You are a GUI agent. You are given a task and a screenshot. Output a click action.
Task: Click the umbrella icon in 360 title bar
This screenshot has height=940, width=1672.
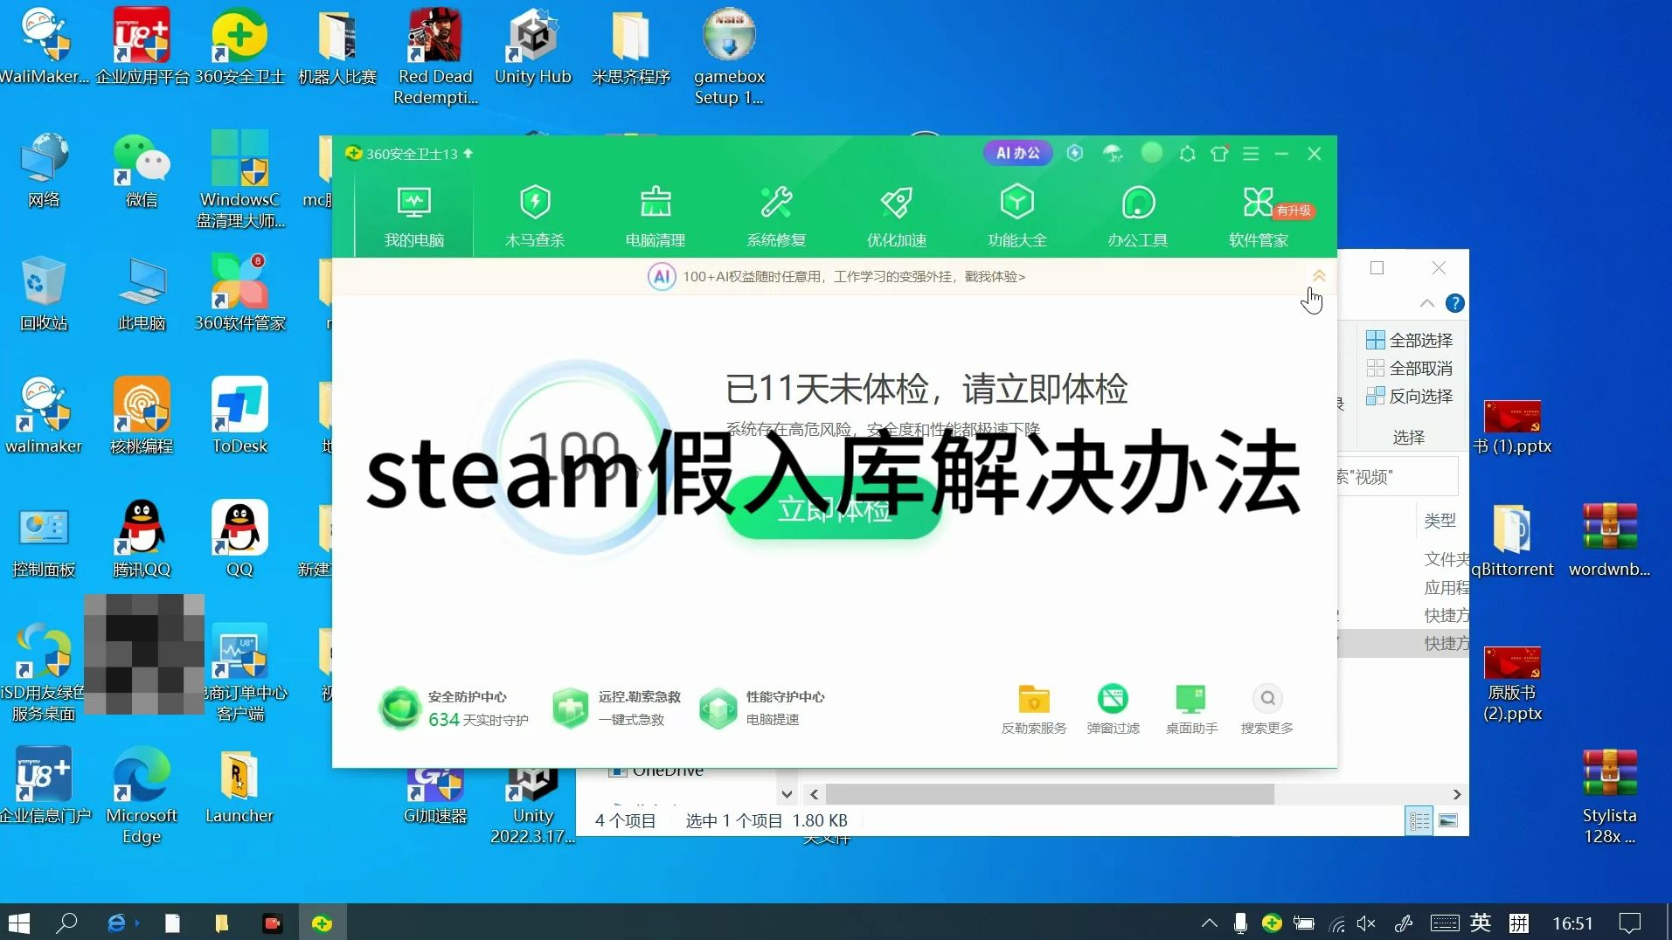point(1113,154)
